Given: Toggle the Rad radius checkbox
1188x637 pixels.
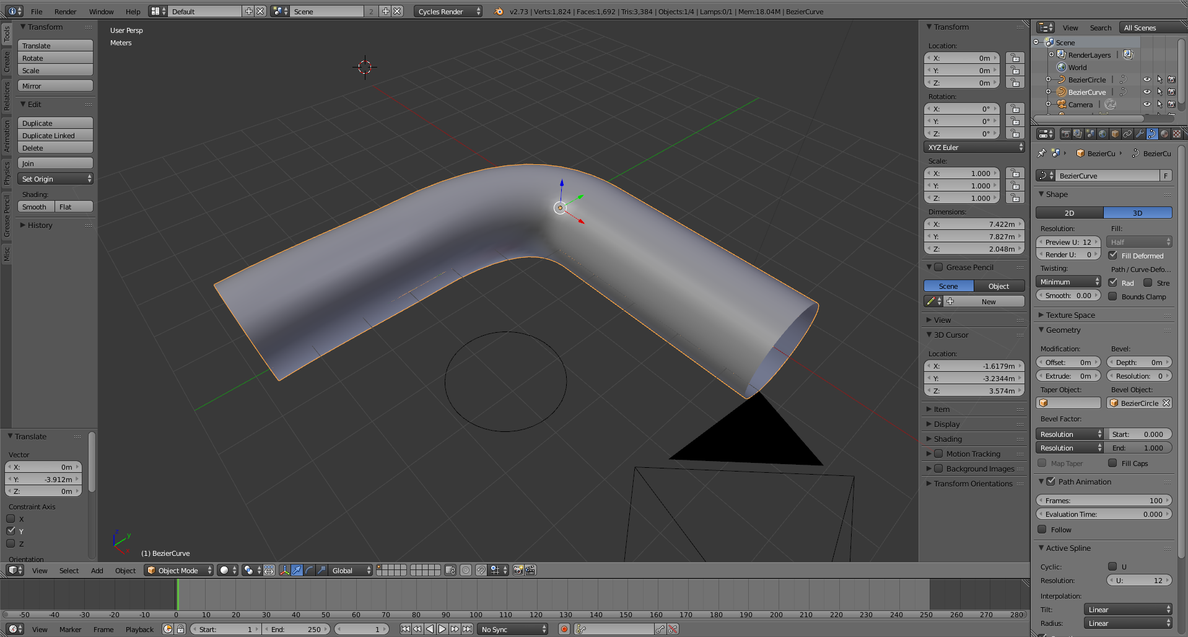Looking at the screenshot, I should (1113, 282).
